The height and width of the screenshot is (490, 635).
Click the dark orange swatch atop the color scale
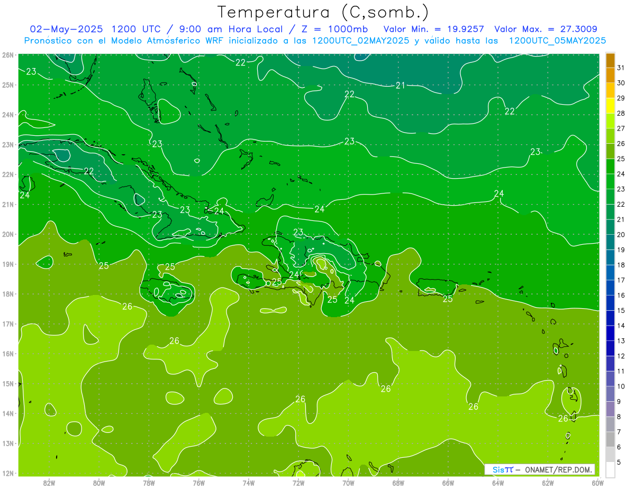coord(610,60)
